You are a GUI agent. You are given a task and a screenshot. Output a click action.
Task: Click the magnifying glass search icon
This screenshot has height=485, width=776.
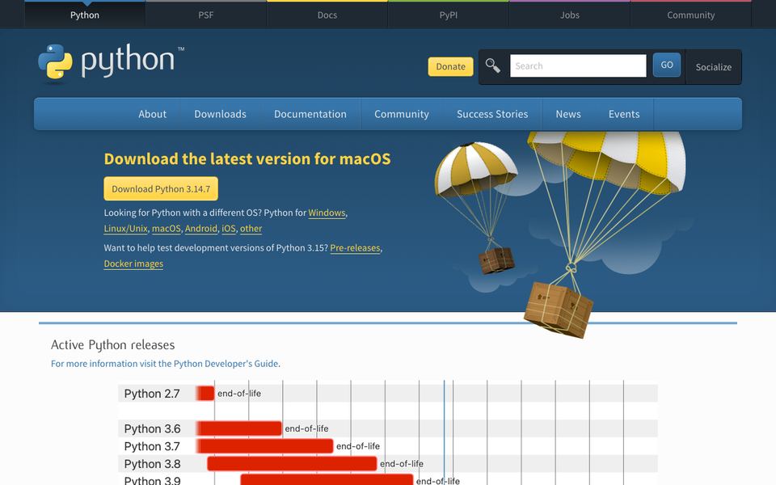tap(492, 65)
